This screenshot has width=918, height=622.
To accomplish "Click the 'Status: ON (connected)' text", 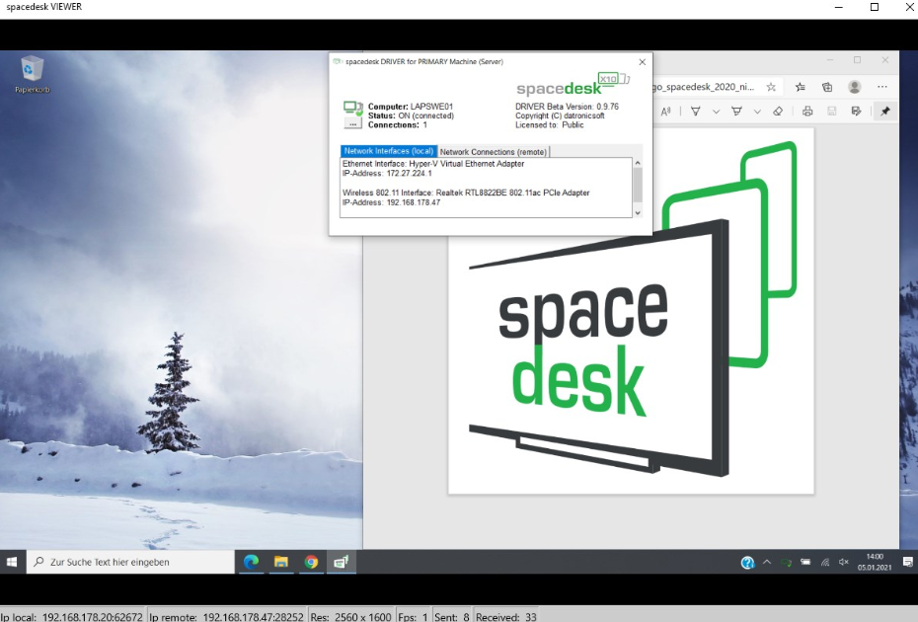I will pyautogui.click(x=411, y=116).
